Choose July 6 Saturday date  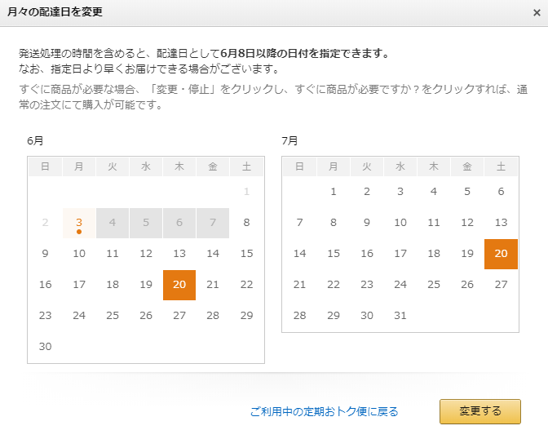pos(501,192)
